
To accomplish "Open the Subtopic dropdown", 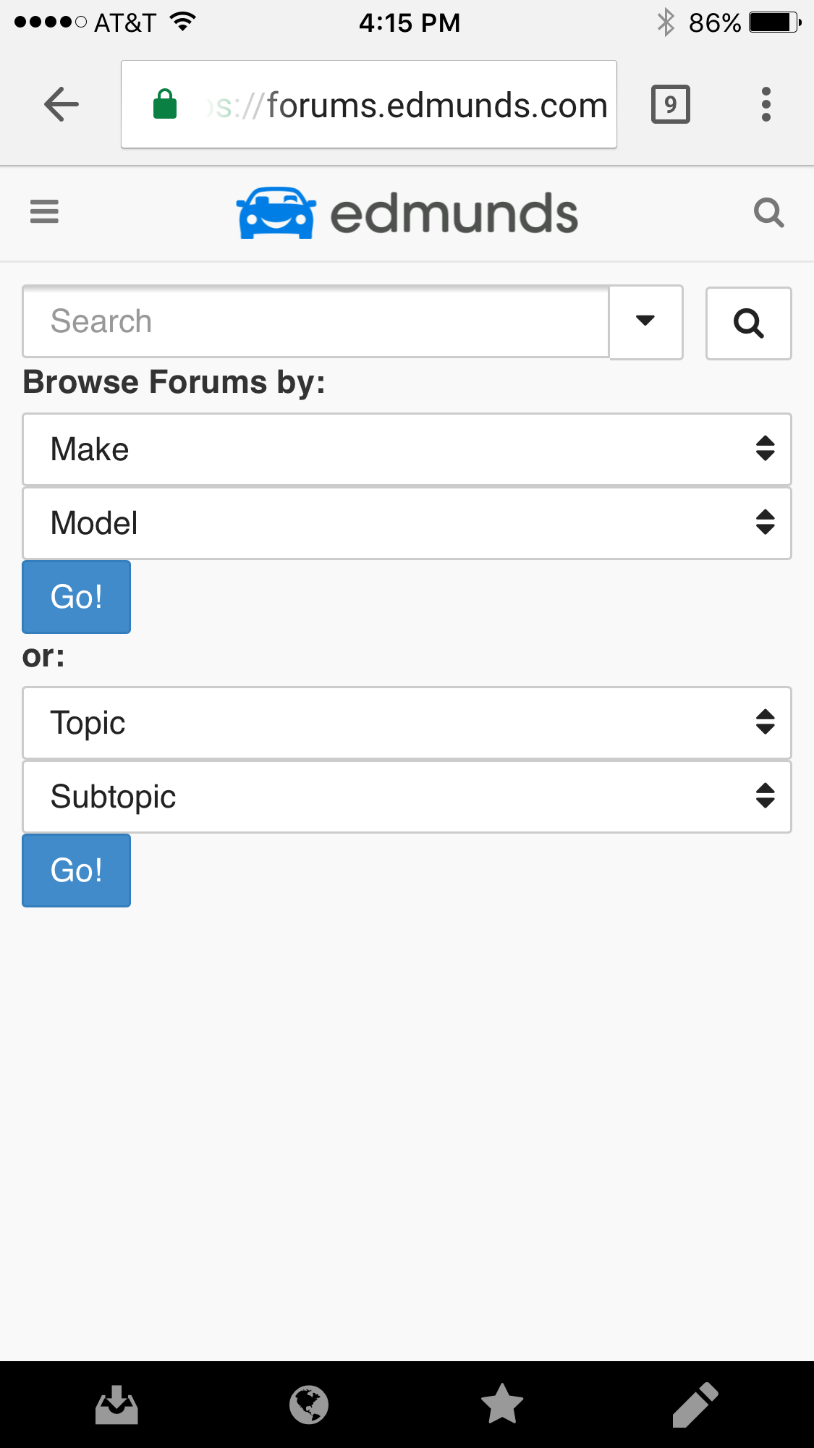I will point(407,797).
